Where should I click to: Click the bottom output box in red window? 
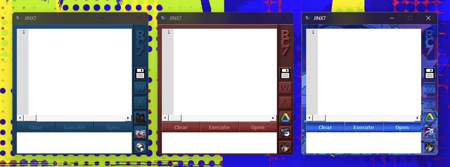(219, 143)
